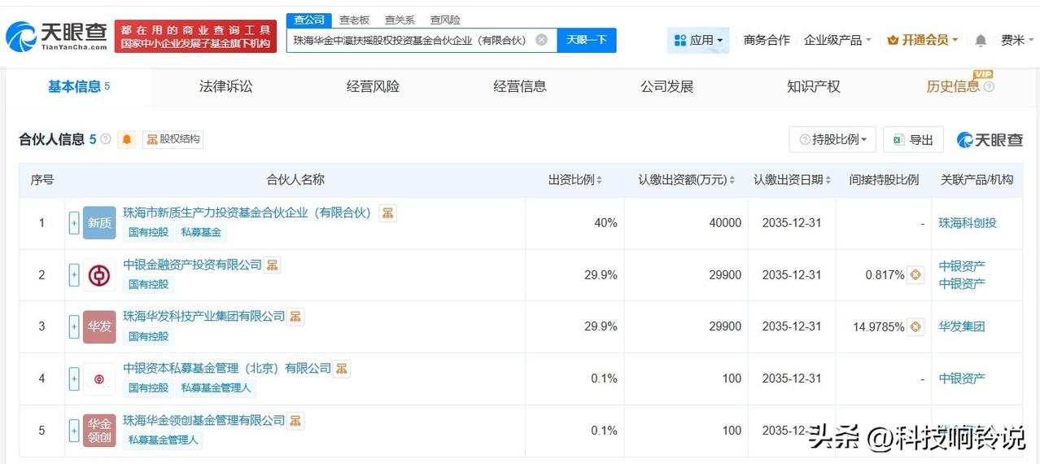The height and width of the screenshot is (464, 1040).
Task: Click the 华发 company logo in row 3
Action: tap(99, 326)
